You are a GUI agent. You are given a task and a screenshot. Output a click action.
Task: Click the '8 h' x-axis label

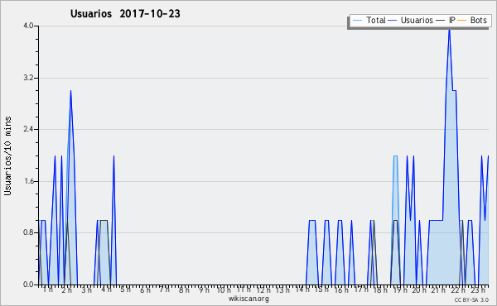point(184,289)
